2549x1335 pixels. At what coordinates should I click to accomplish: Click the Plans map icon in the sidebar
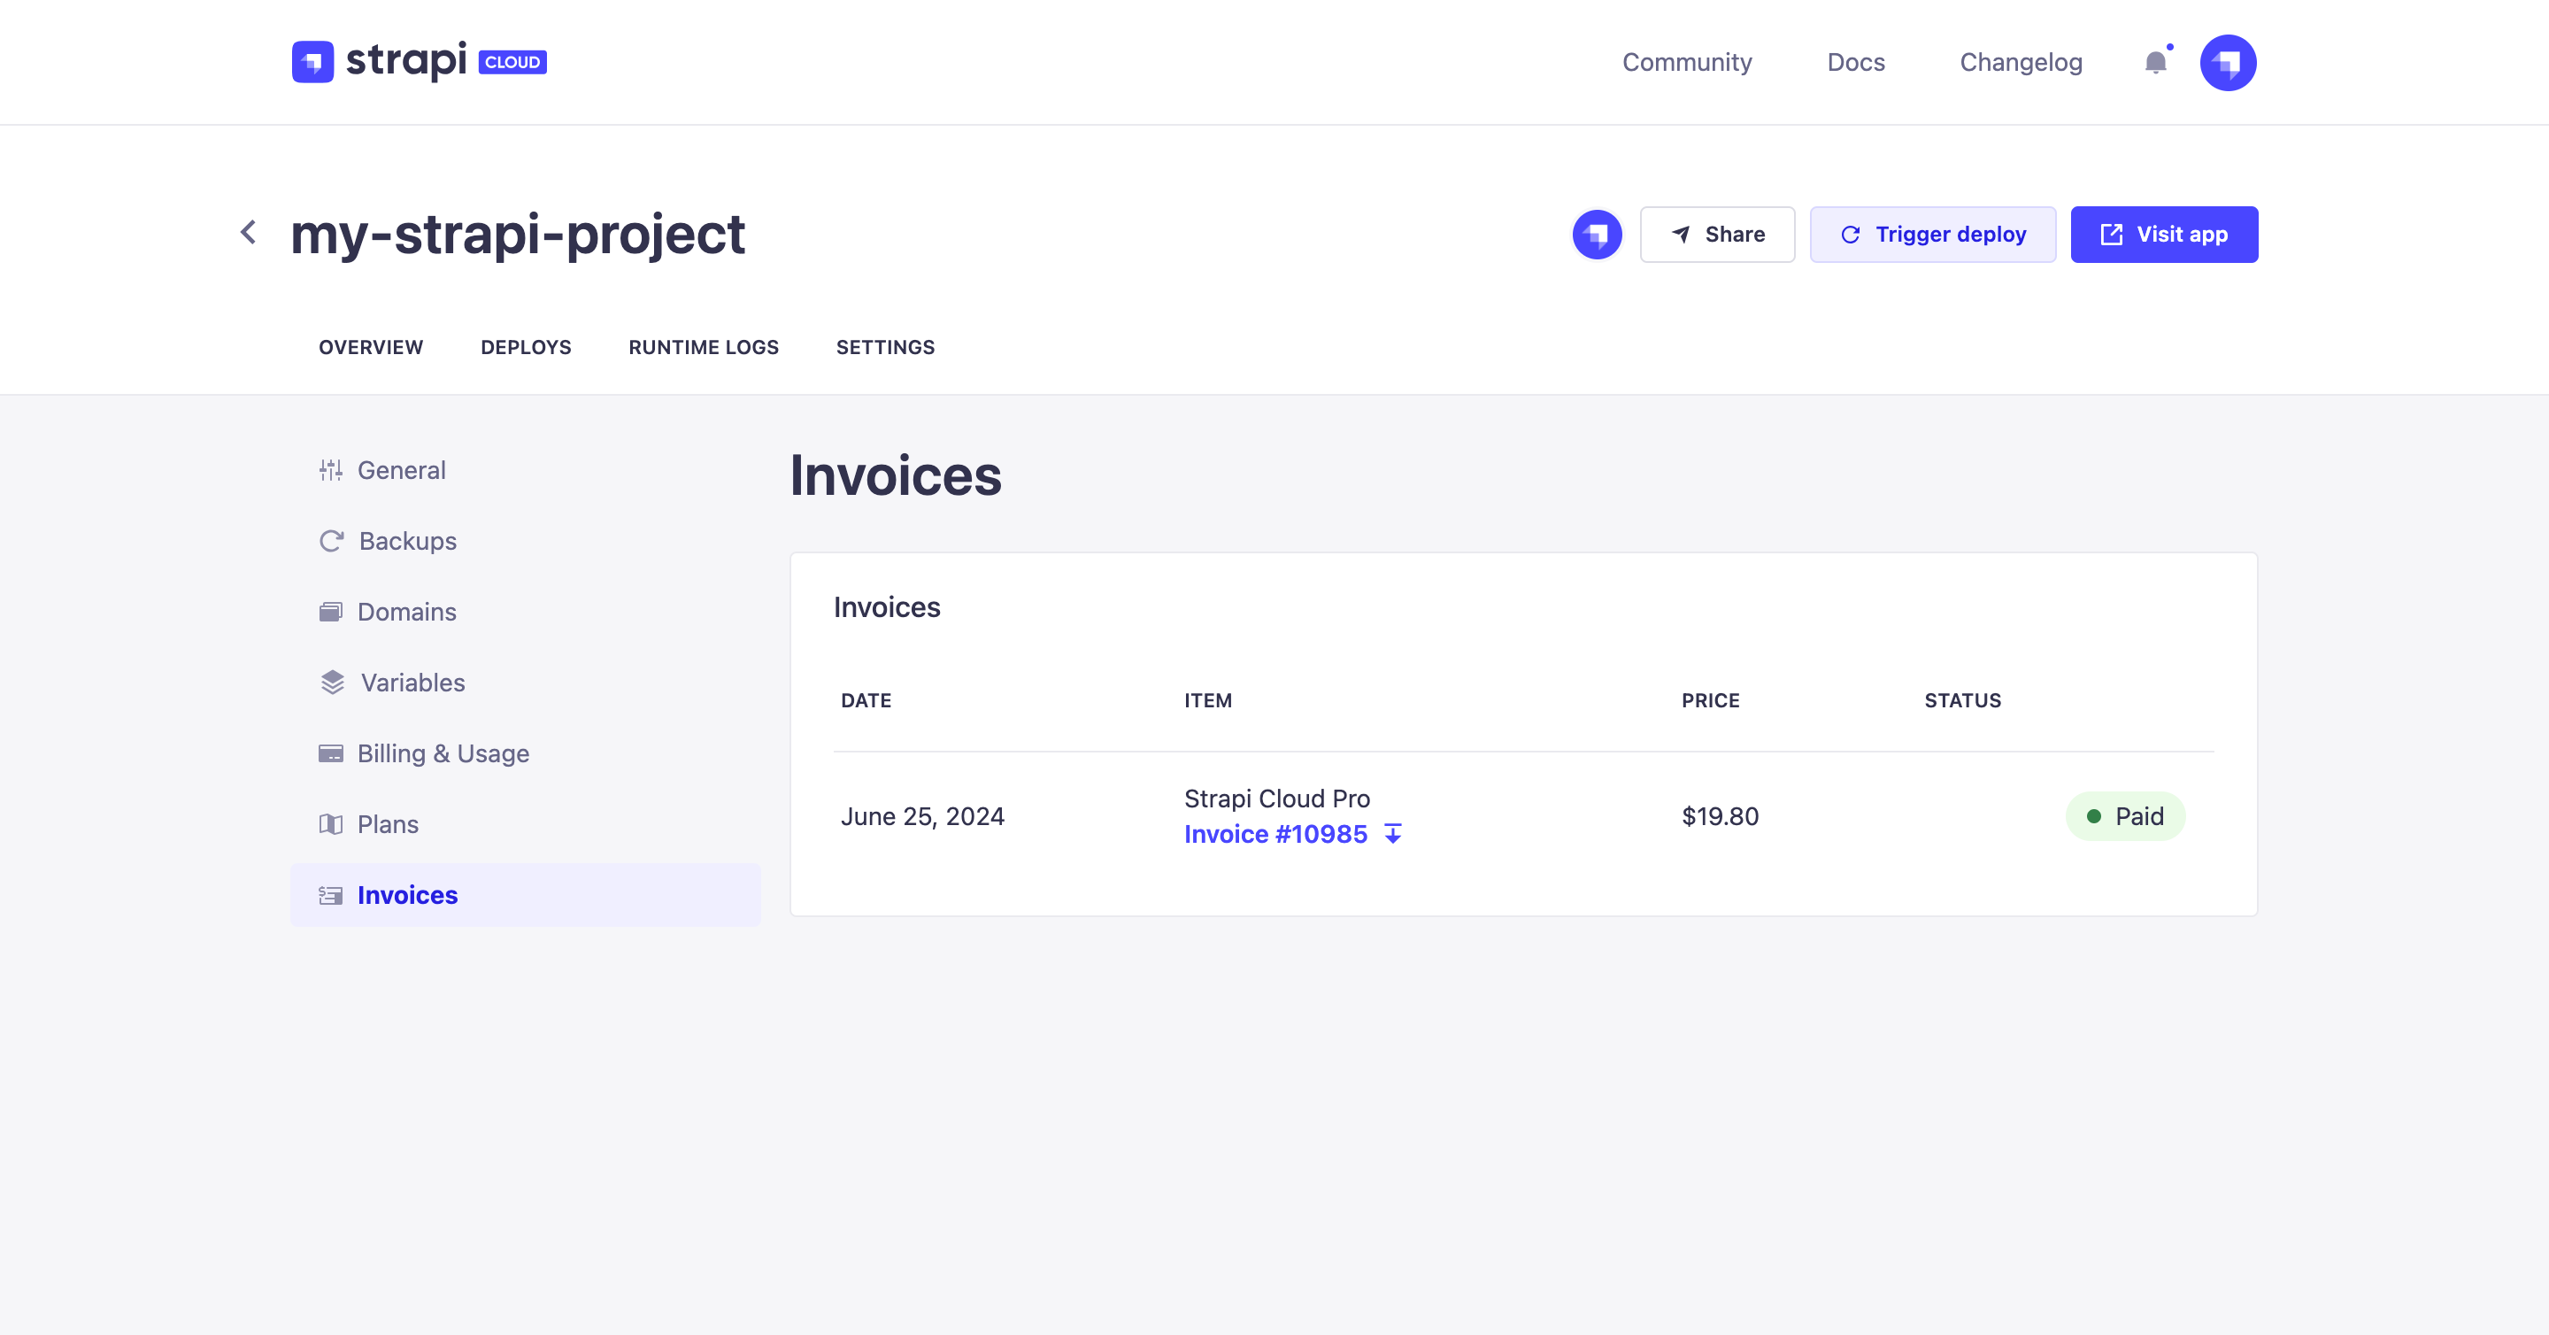point(330,823)
